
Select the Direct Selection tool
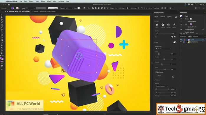click(x=2, y=17)
